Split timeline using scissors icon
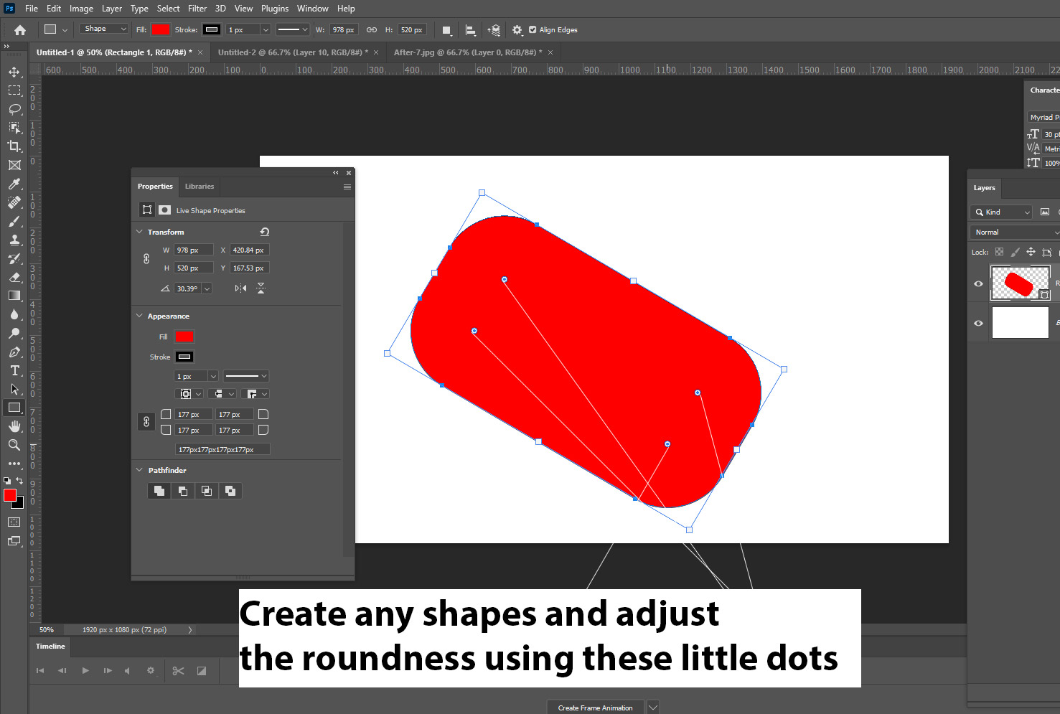Screen dimensions: 1060x714 pyautogui.click(x=178, y=671)
